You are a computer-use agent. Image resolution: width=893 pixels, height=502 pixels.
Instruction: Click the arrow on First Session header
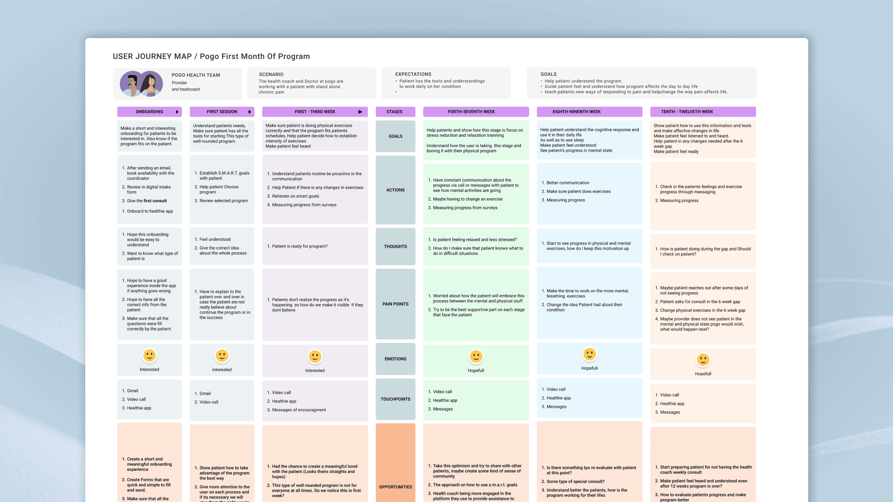tap(250, 112)
